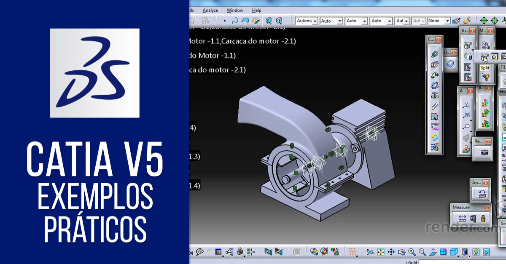Click the Fix Component anchor icon
This screenshot has width=506, height=264.
tap(435, 95)
